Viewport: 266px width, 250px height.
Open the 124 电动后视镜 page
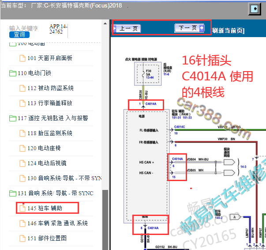pos(47,163)
